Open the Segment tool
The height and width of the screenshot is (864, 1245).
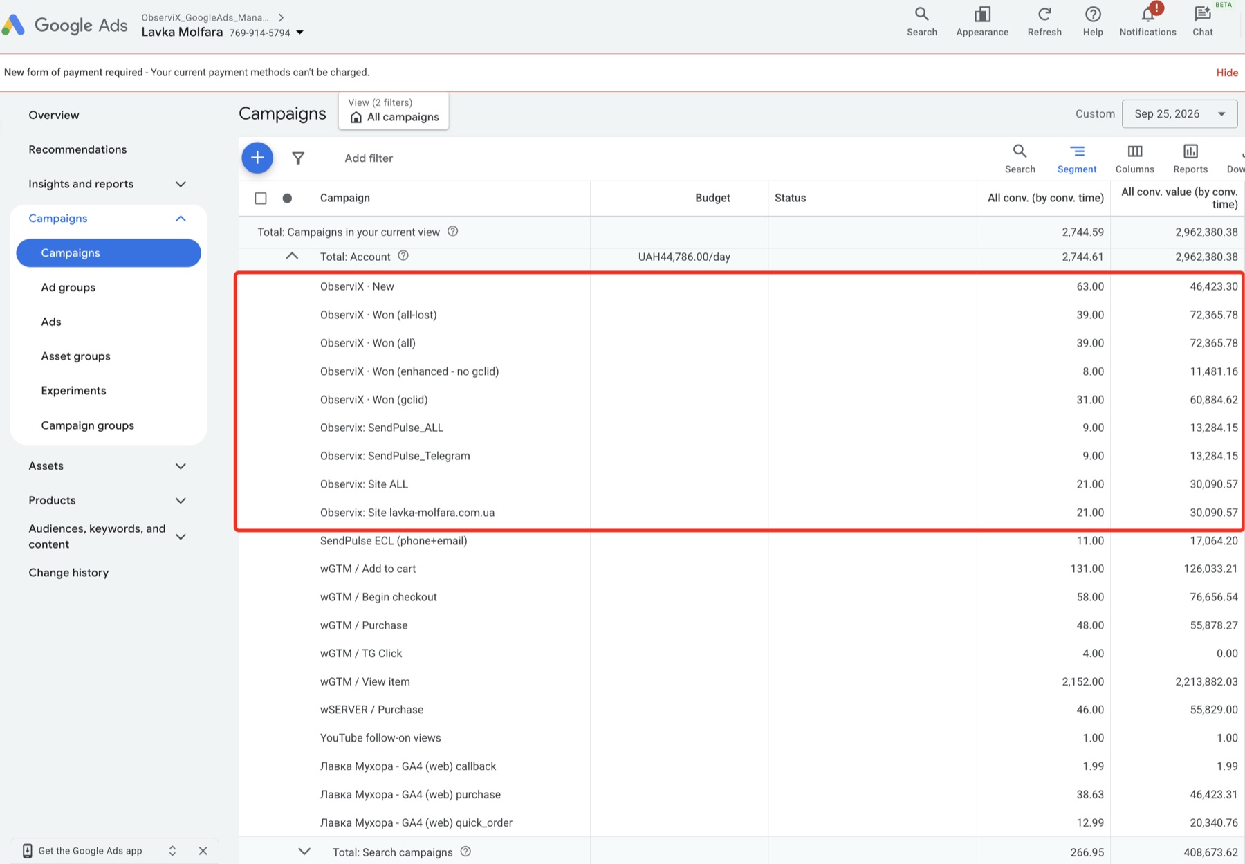pos(1077,159)
